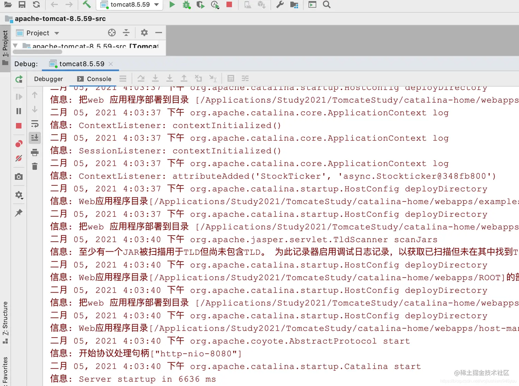519x386 pixels.
Task: Open Search Everywhere magnifier icon
Action: [x=327, y=5]
